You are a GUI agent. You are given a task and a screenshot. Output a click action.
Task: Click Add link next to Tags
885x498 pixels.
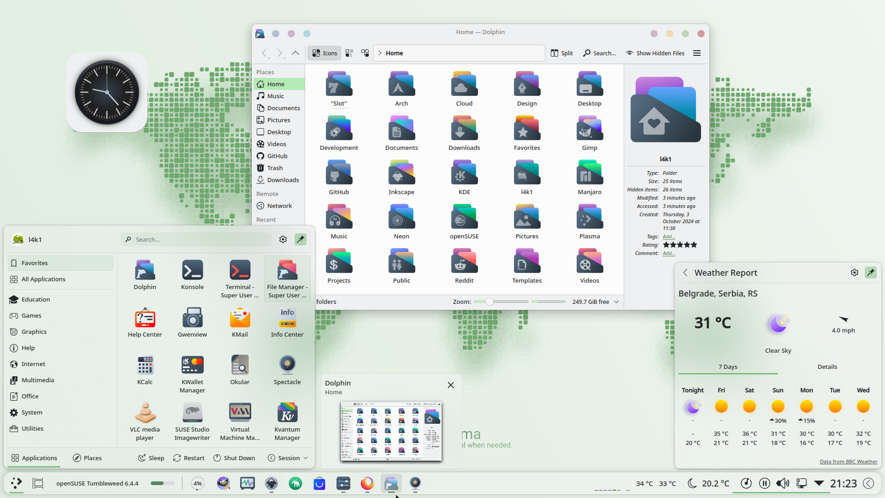point(669,237)
